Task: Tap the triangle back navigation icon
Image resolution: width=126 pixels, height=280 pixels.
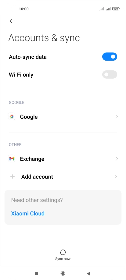Action: pyautogui.click(x=88, y=273)
